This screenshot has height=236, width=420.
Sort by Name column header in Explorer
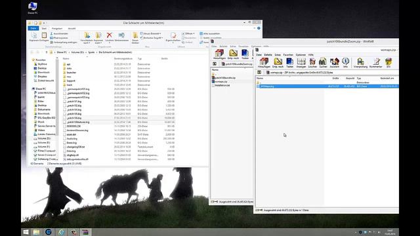click(x=66, y=58)
